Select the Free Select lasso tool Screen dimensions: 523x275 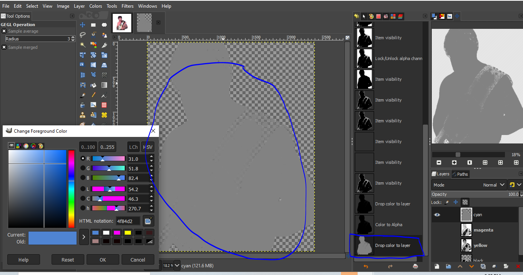[x=82, y=35]
